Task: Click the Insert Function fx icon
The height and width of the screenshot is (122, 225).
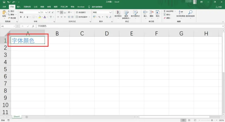Action: pyautogui.click(x=33, y=26)
